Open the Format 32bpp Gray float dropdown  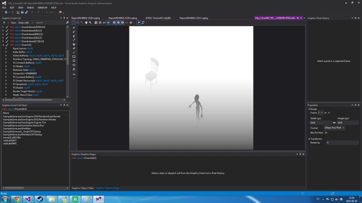tap(334, 128)
